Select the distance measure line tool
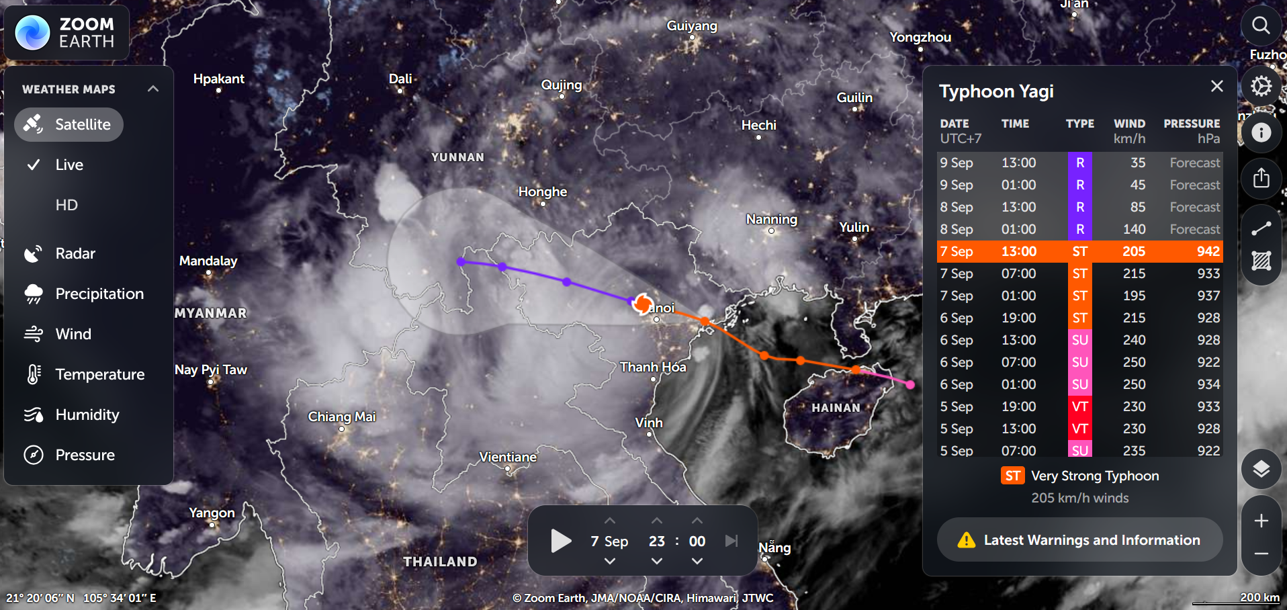This screenshot has height=610, width=1287. point(1261,228)
